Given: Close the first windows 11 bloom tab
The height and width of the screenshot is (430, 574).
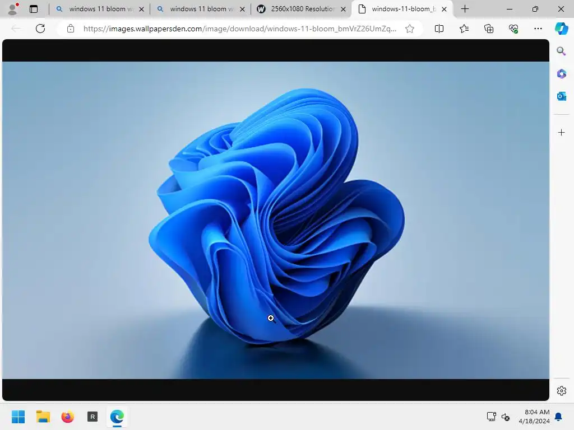Looking at the screenshot, I should click(142, 9).
